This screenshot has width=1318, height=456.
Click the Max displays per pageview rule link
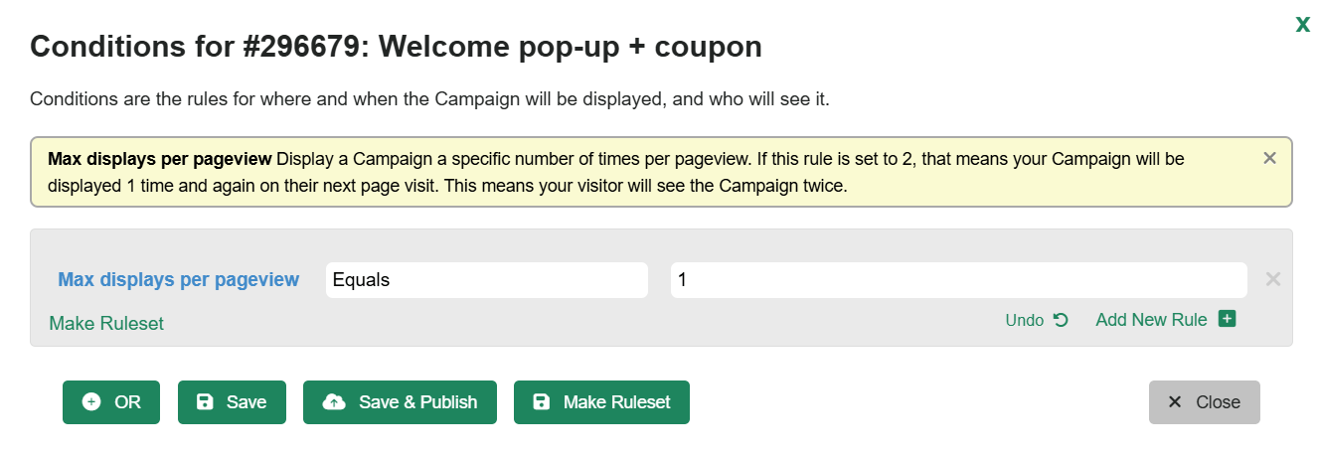click(179, 279)
